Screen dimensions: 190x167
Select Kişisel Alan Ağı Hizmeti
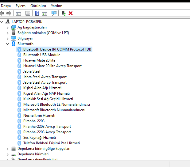pyautogui.click(x=42, y=88)
